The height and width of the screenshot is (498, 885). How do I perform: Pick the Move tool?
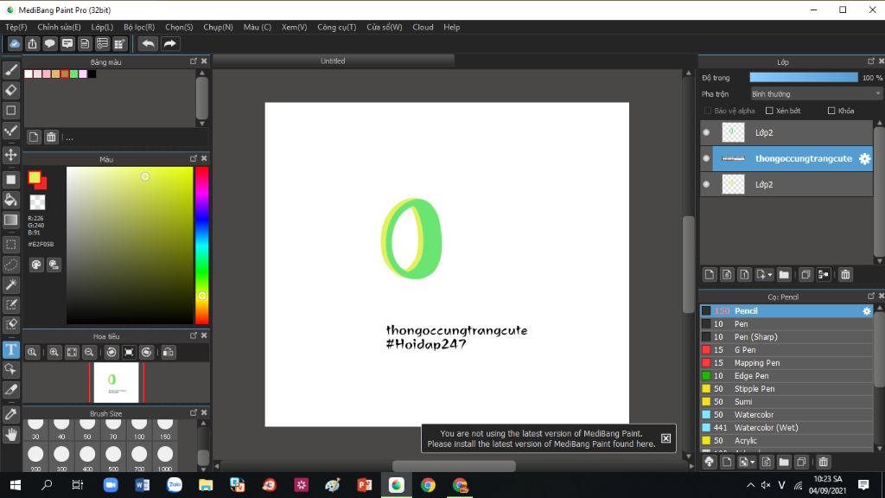click(10, 154)
